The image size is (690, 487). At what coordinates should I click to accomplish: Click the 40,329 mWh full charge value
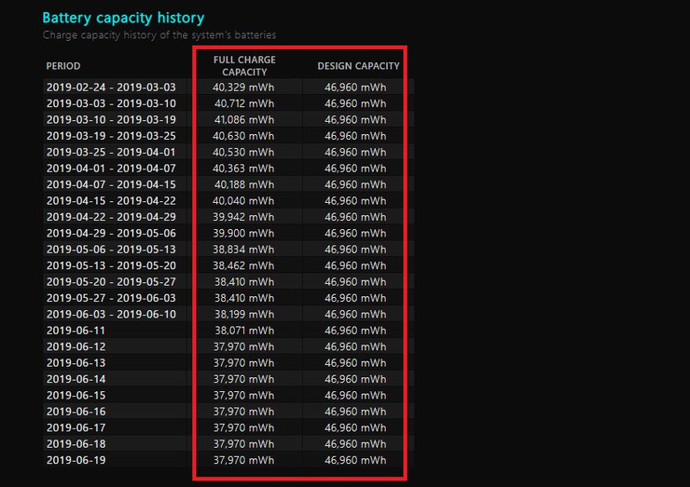243,88
